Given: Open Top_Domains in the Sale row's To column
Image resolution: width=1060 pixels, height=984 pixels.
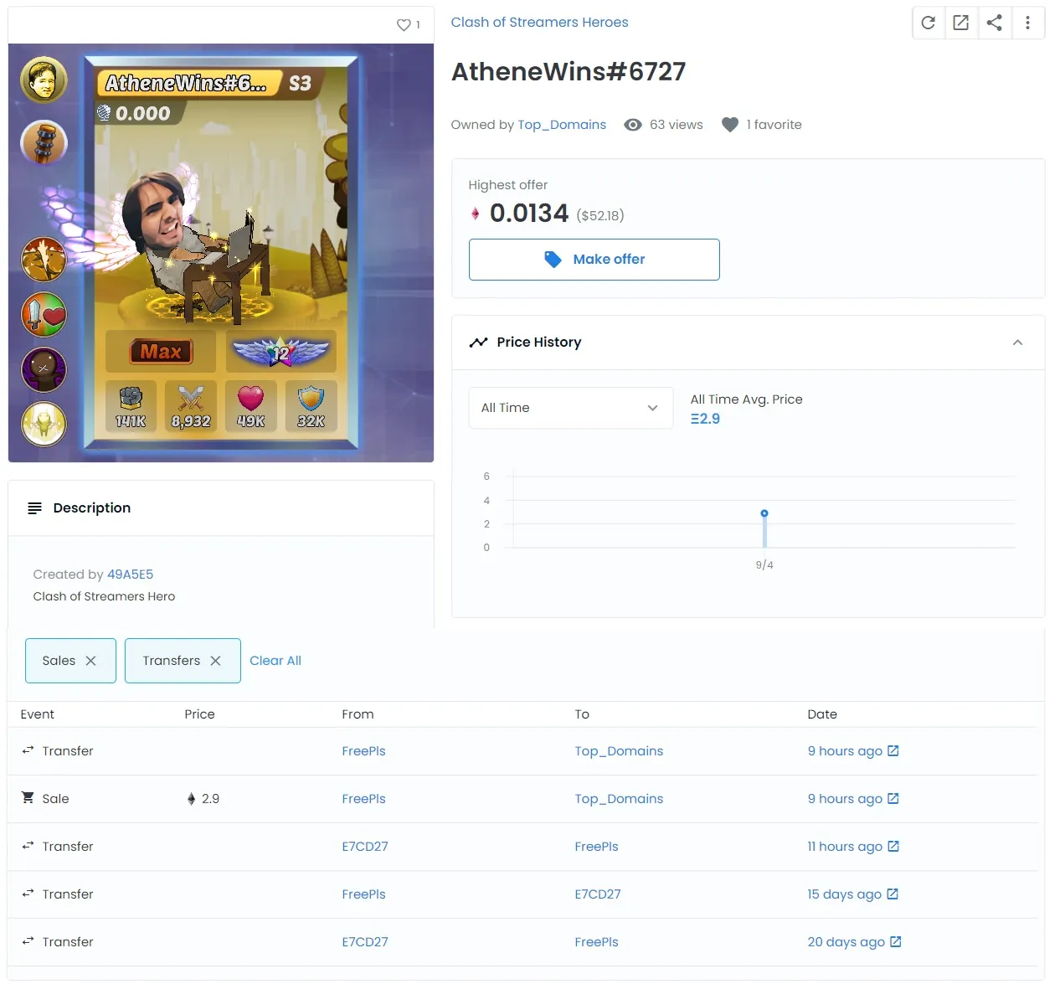Looking at the screenshot, I should pyautogui.click(x=619, y=799).
